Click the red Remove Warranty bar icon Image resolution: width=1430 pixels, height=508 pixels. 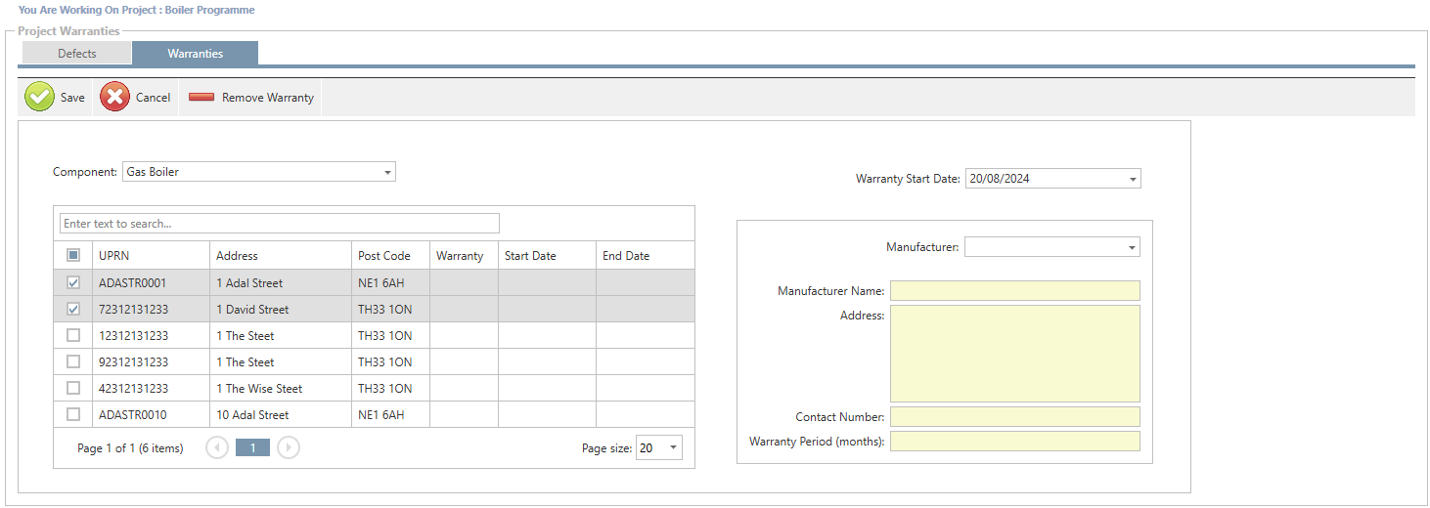pos(201,98)
